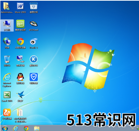The image size is (139, 131).
Task: Select the Recycle Bin icon
Action: [x=7, y=61]
